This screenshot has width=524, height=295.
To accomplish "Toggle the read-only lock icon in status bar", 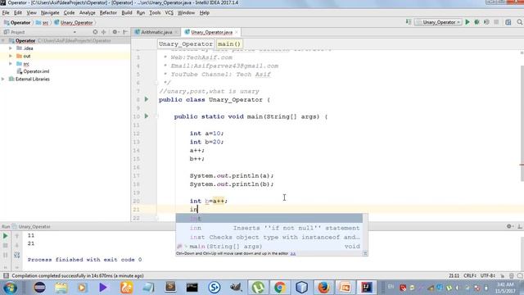I will coord(502,275).
